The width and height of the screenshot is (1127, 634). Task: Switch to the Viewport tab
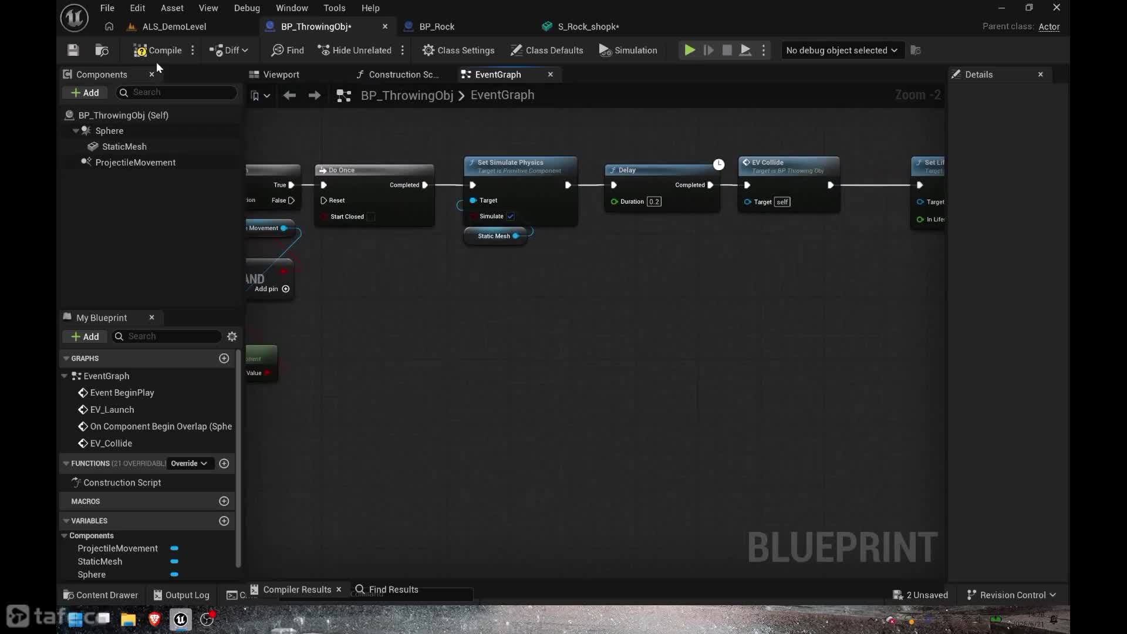281,75
